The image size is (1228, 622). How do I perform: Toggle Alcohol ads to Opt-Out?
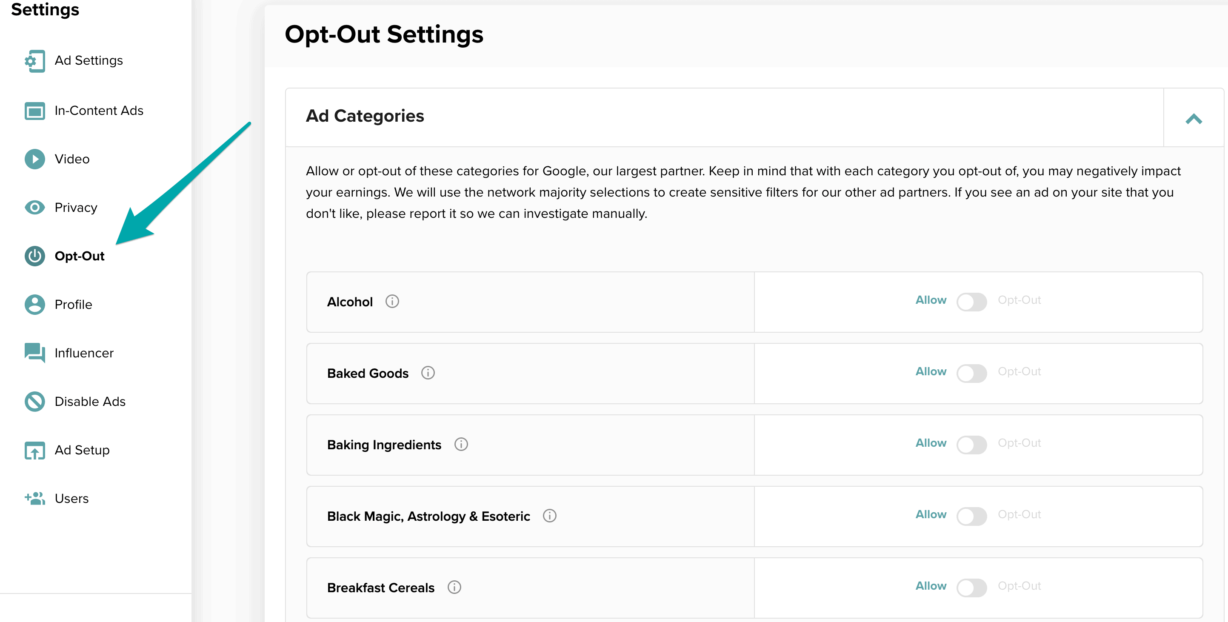coord(972,301)
